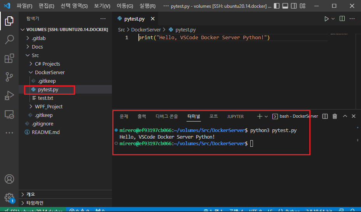This screenshot has height=212, width=361.
Task: Open the Source Control view
Action: pyautogui.click(x=9, y=77)
